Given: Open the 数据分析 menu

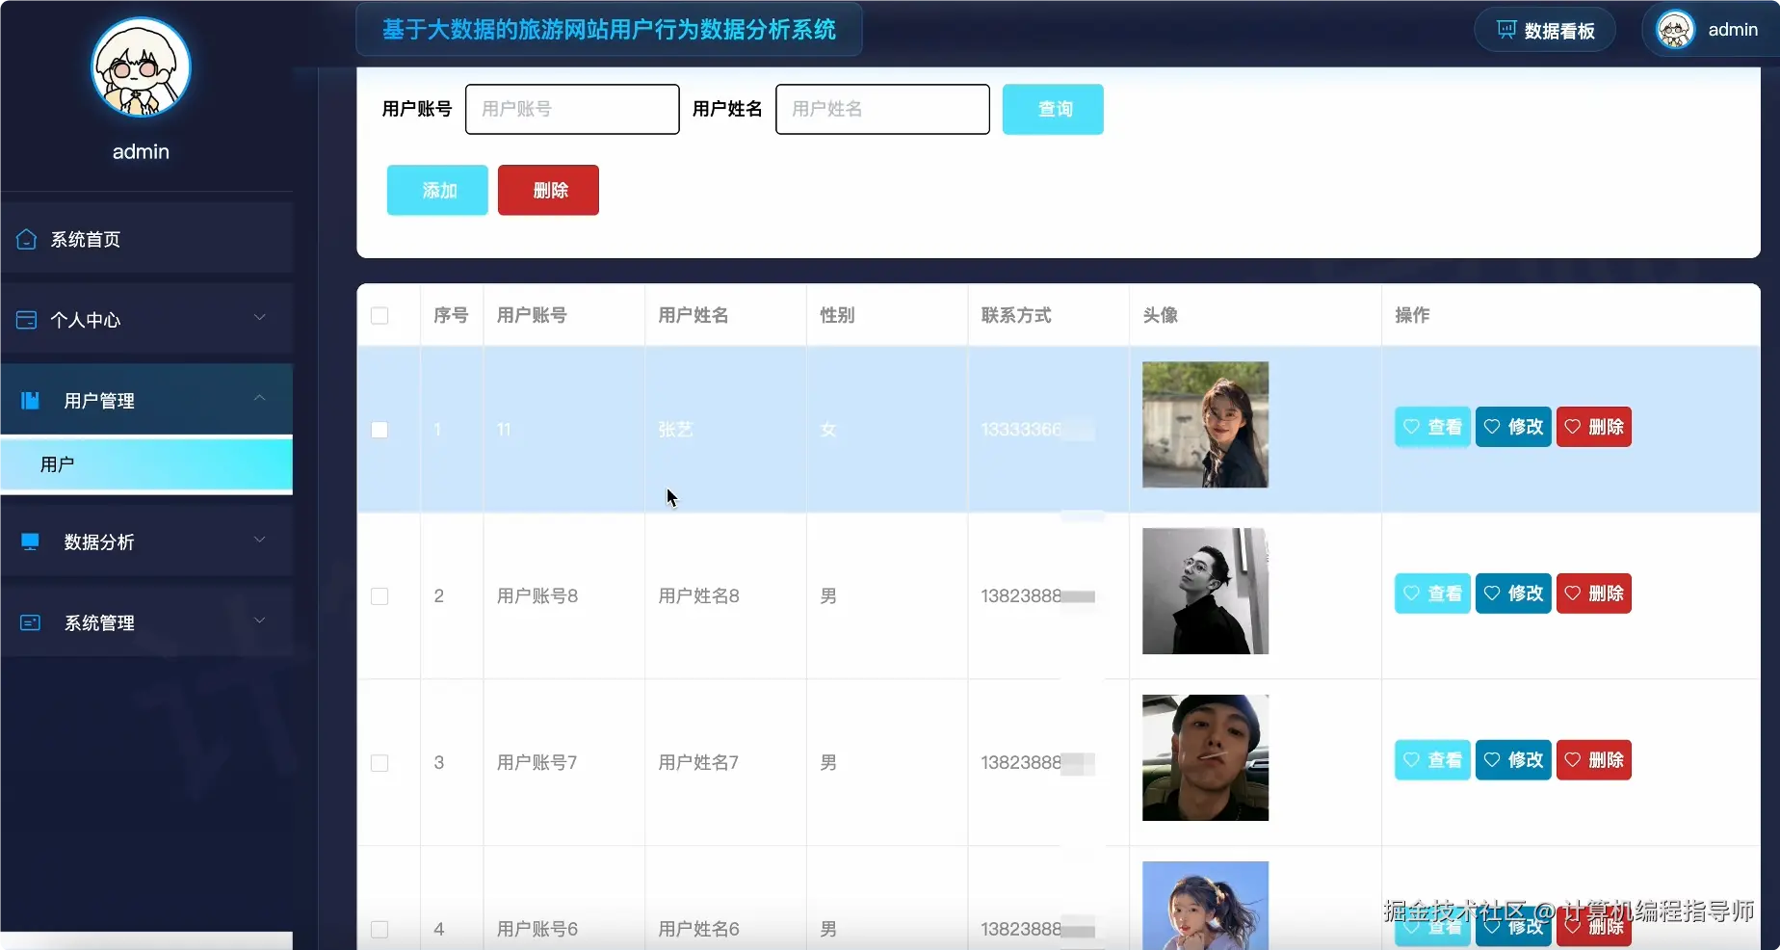Looking at the screenshot, I should 146,541.
